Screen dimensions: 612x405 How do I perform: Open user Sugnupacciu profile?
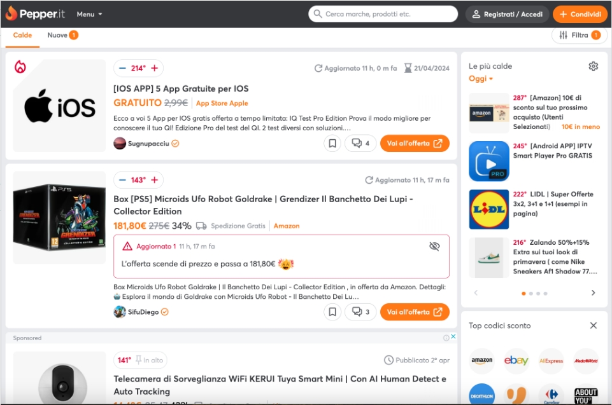click(146, 144)
